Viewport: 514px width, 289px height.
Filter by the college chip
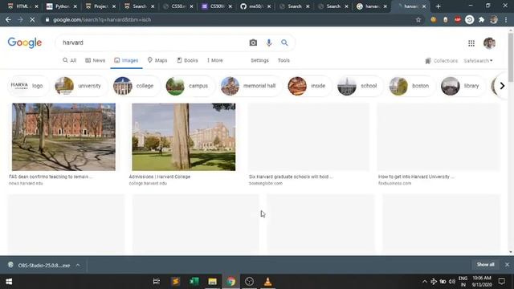click(136, 86)
